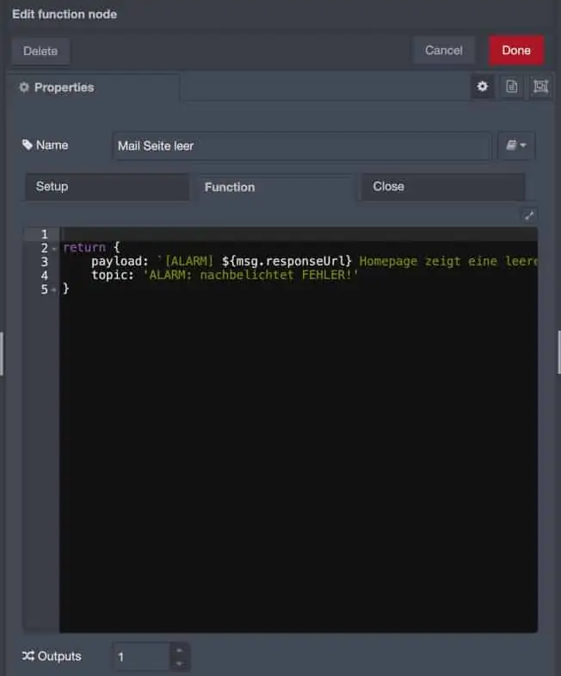Expand the code editor to full screen
The height and width of the screenshot is (676, 561).
point(530,215)
